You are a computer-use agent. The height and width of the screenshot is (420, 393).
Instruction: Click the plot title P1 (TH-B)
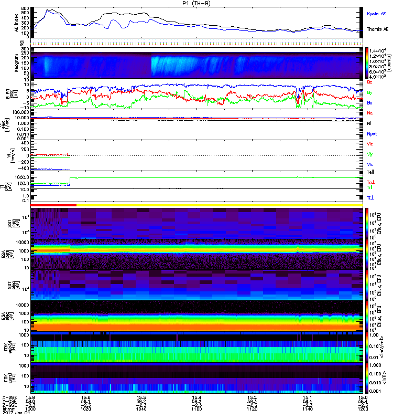tap(196, 3)
